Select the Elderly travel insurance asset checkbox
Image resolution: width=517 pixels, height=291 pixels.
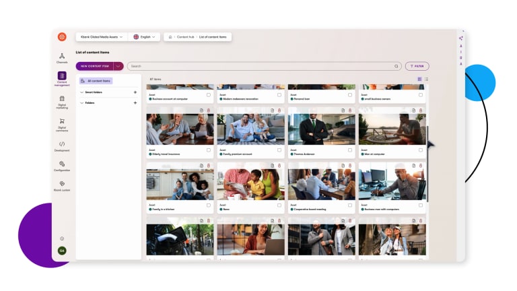(209, 150)
